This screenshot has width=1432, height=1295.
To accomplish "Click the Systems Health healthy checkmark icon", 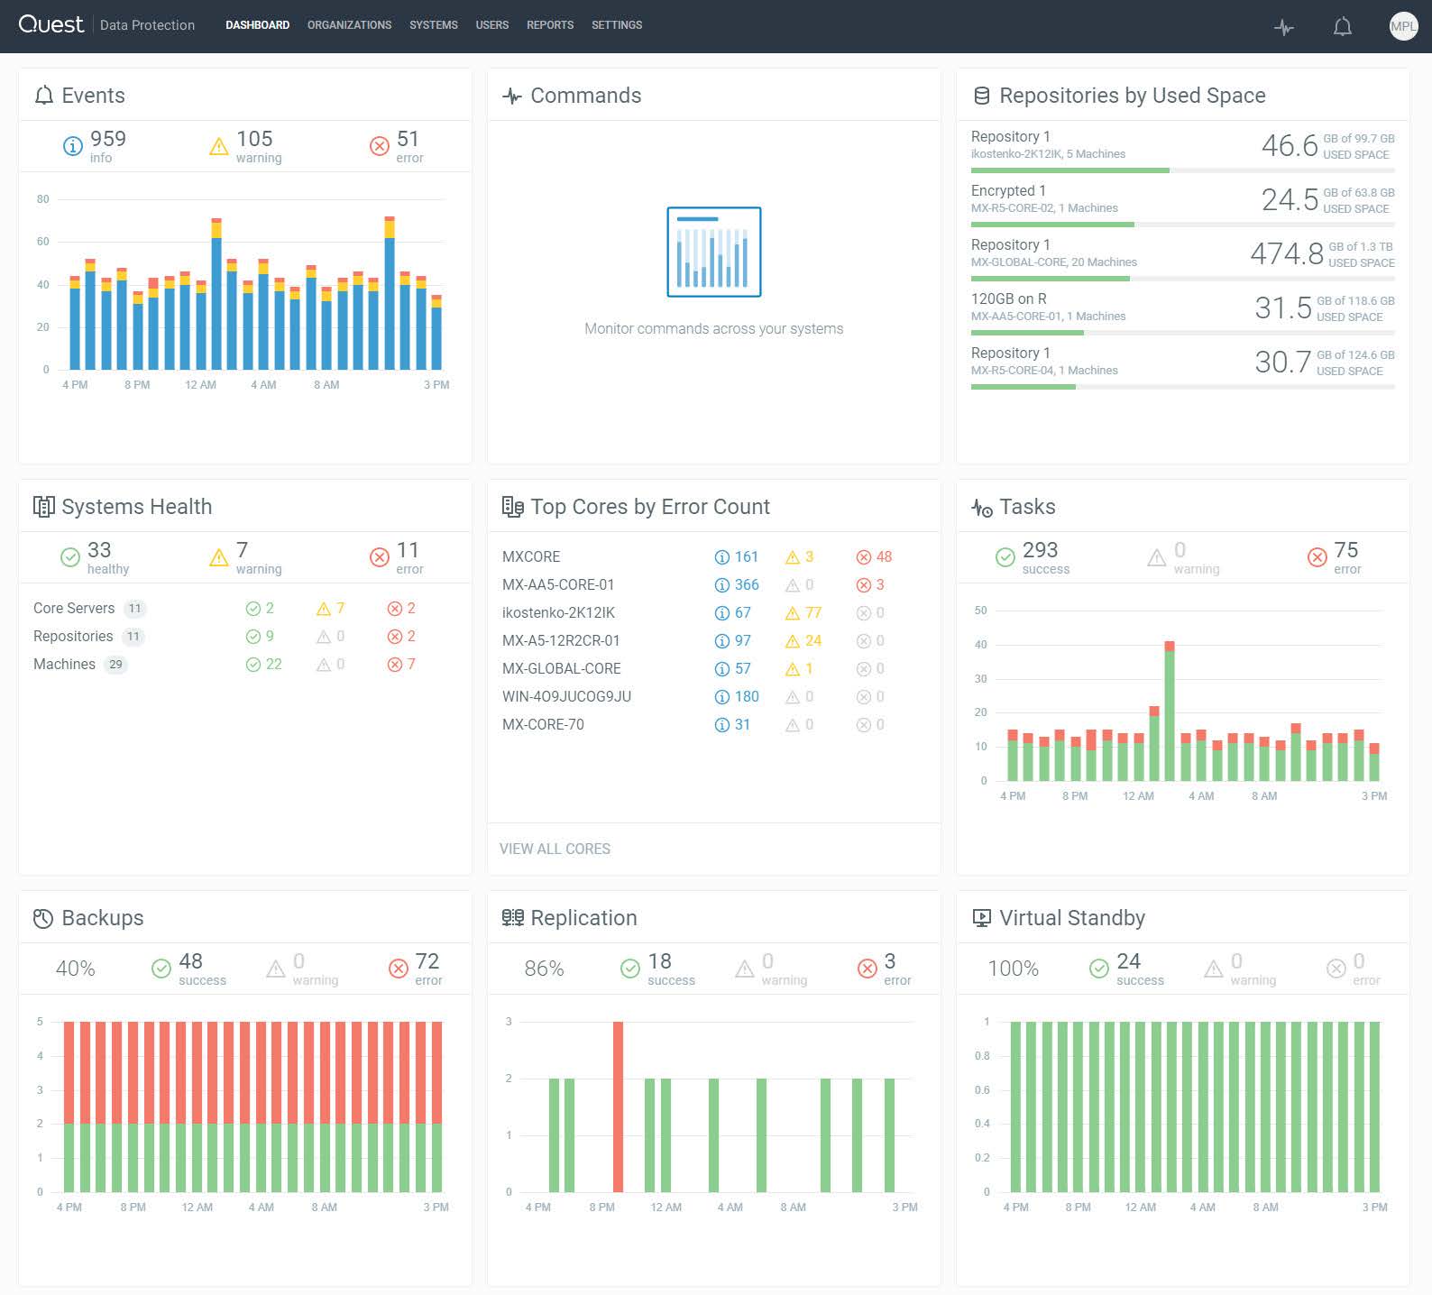I will click(x=70, y=557).
